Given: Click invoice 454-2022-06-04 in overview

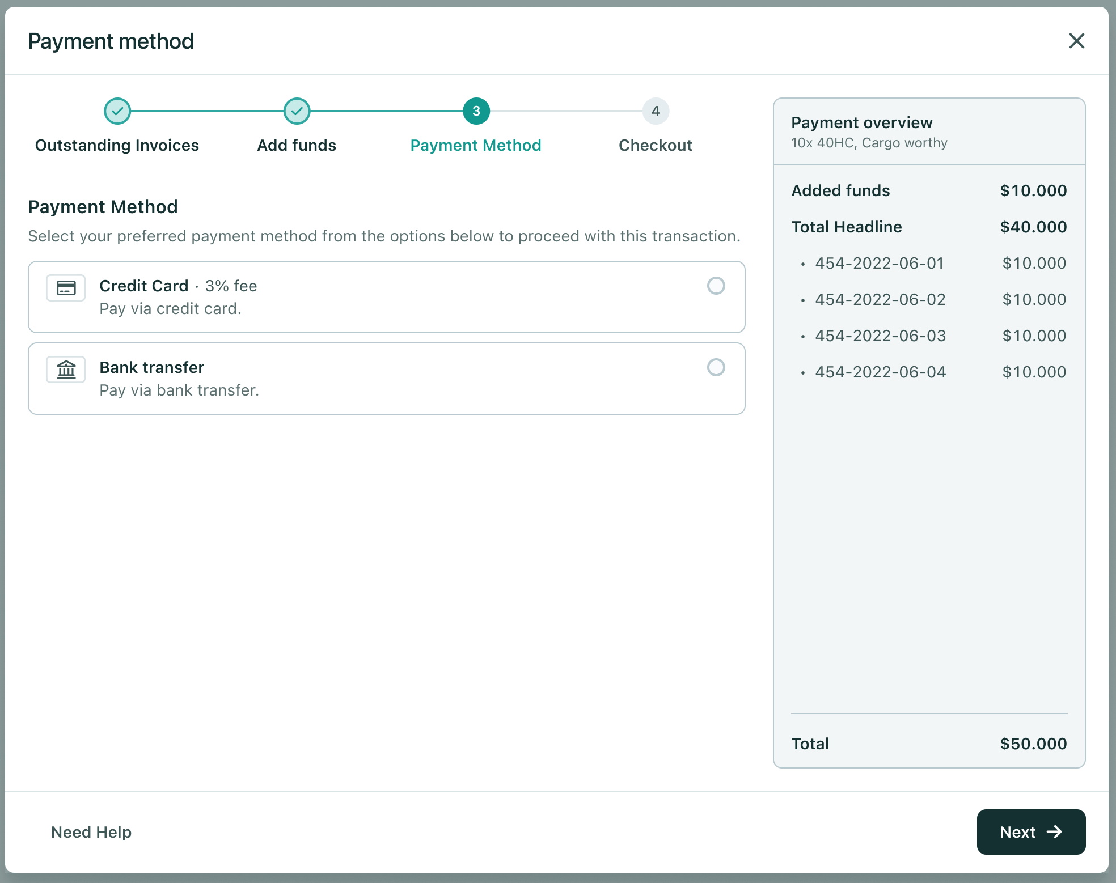Looking at the screenshot, I should (x=881, y=372).
